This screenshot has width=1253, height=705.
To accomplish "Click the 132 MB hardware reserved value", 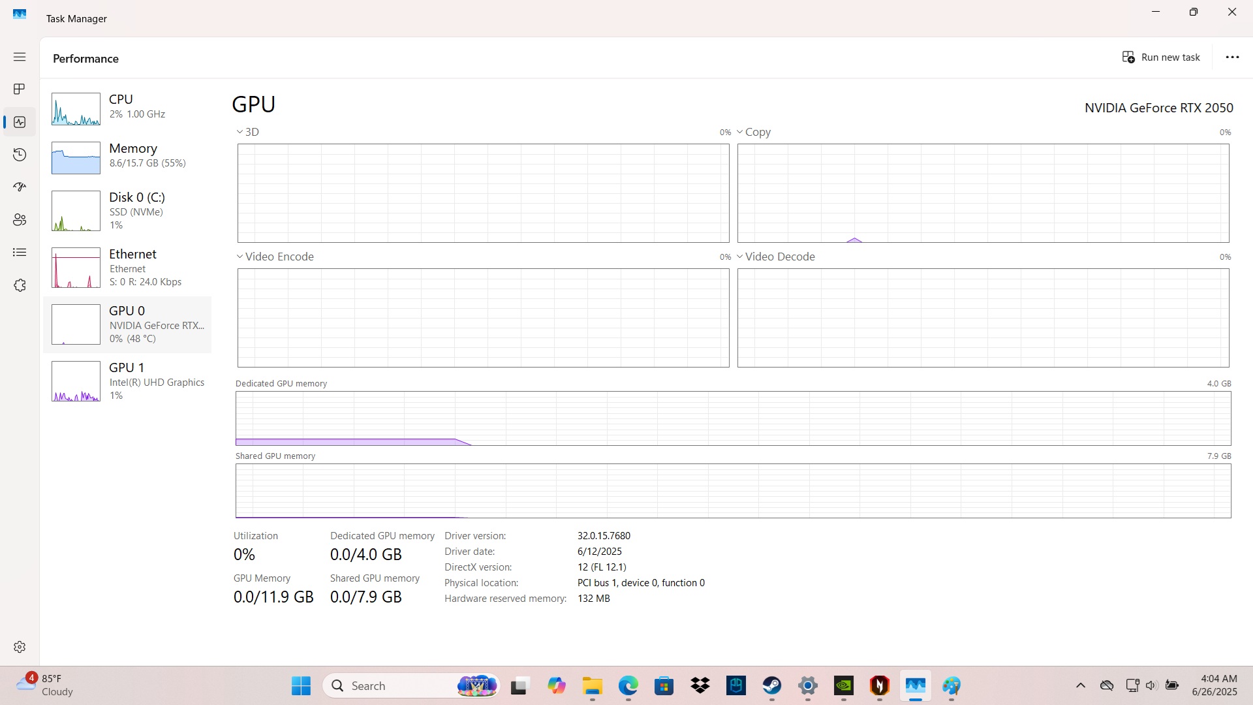I will pyautogui.click(x=593, y=599).
